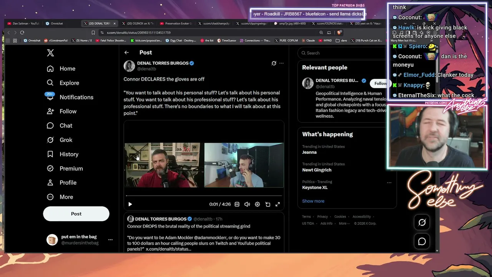Open the More sidebar menu

pos(60,197)
